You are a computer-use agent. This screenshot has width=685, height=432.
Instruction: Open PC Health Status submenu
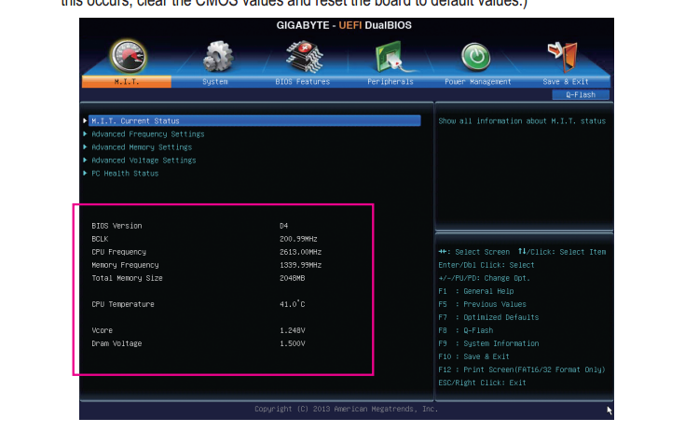[x=125, y=174]
